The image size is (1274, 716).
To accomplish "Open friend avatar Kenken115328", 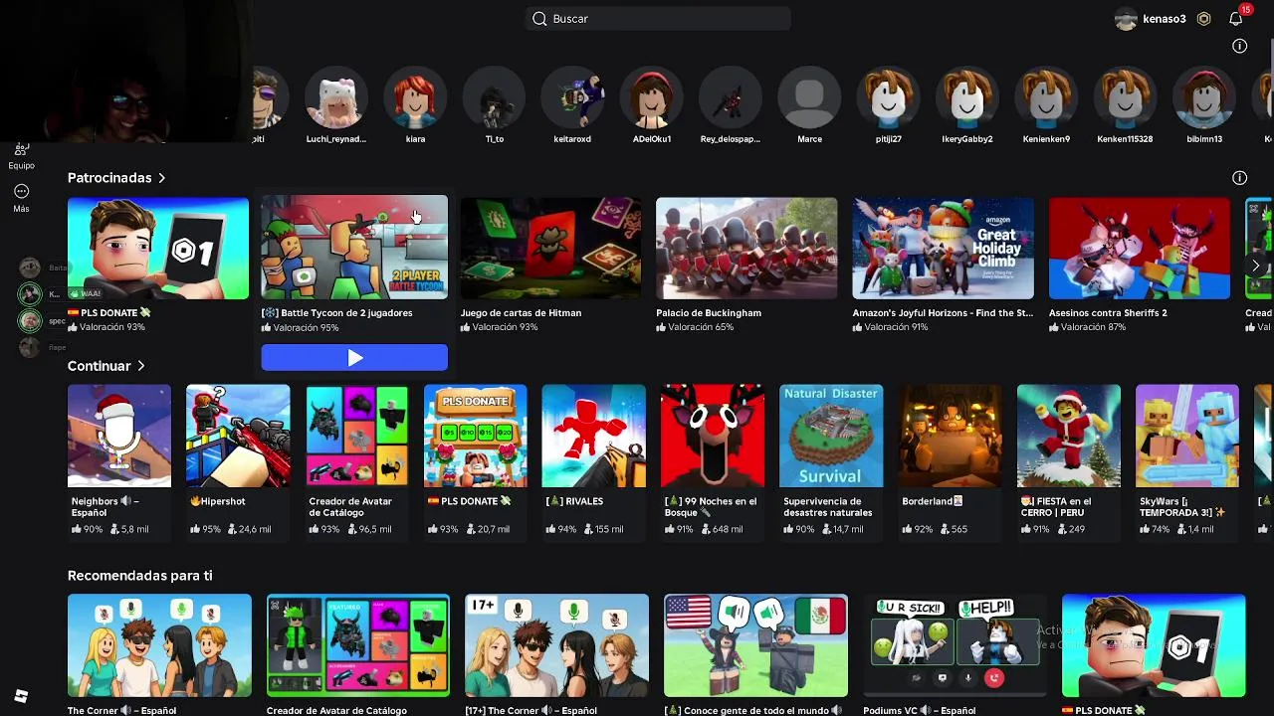I will coord(1125,99).
